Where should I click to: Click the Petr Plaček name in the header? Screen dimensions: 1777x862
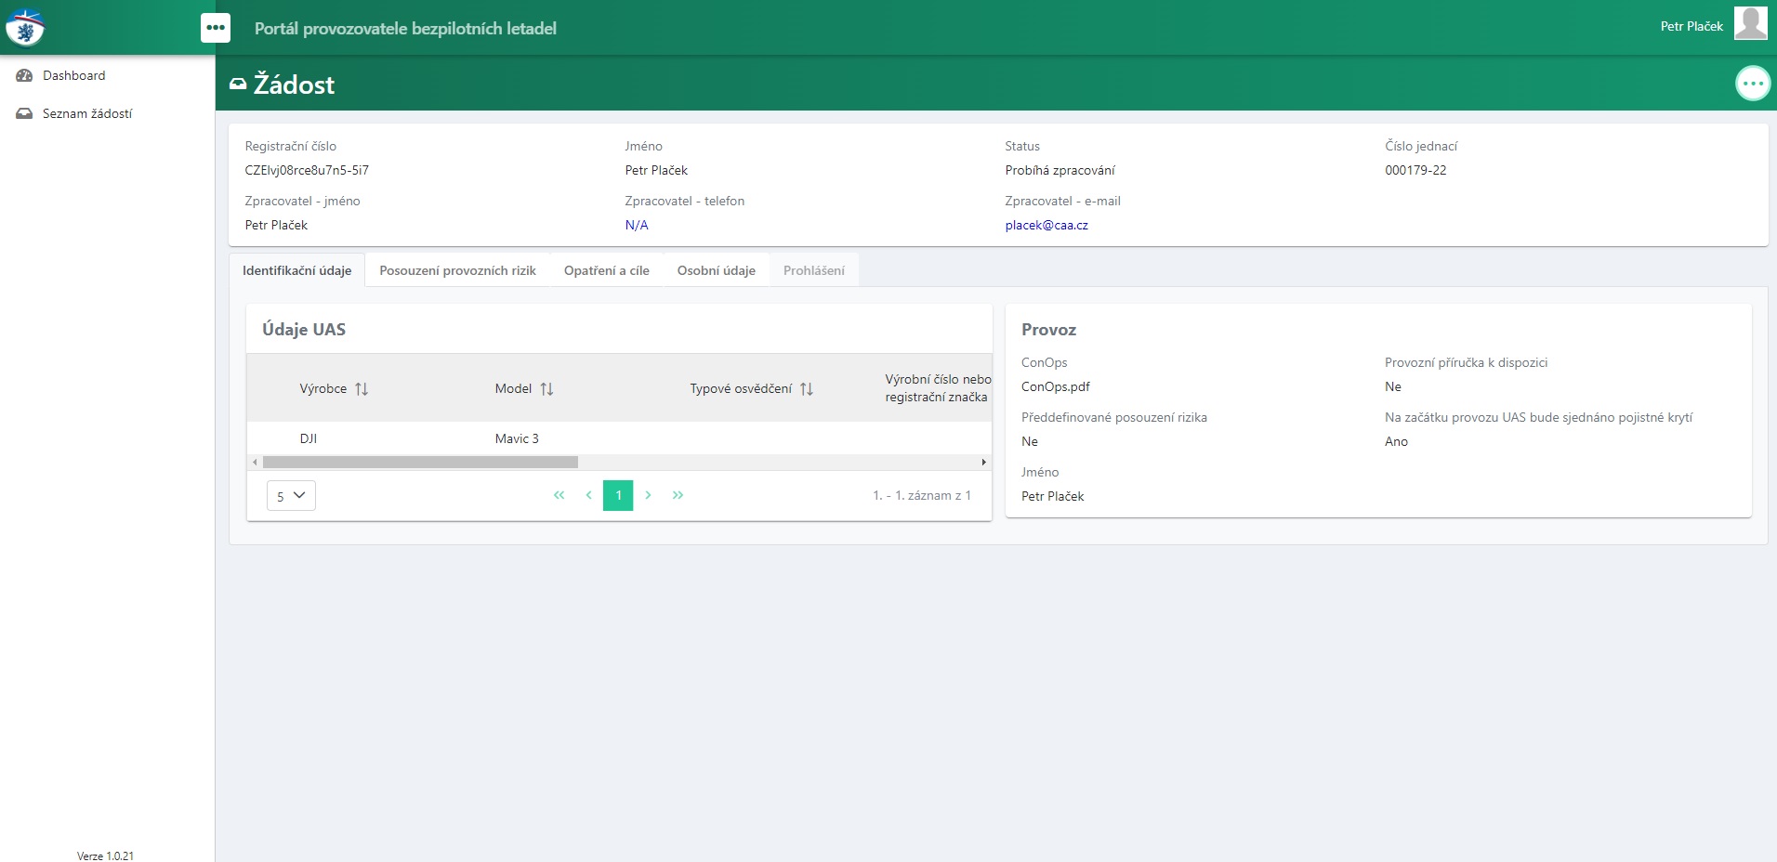[x=1691, y=26]
